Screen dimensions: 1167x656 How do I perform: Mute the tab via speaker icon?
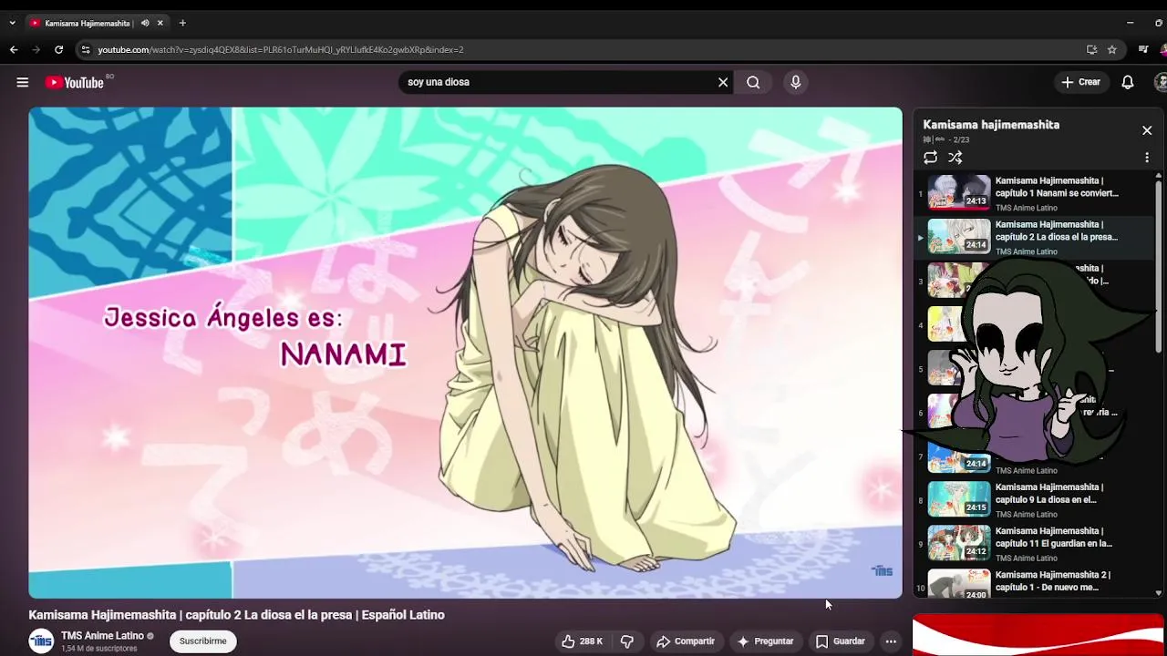pyautogui.click(x=145, y=23)
